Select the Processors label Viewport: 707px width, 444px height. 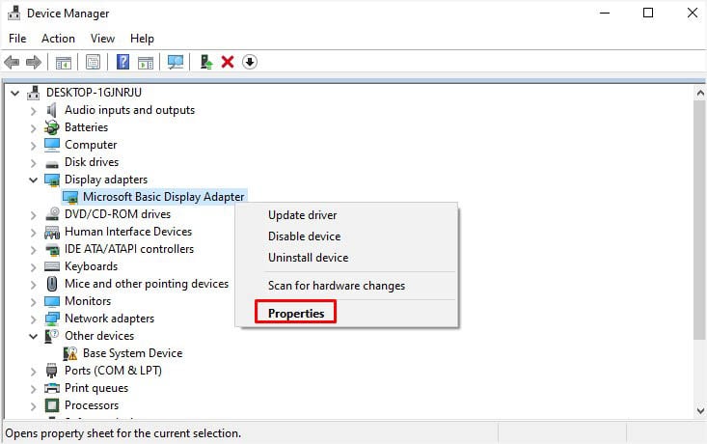pyautogui.click(x=92, y=405)
